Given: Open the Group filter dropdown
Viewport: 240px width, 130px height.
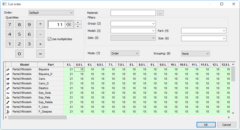Looking at the screenshot, I should (x=133, y=24).
